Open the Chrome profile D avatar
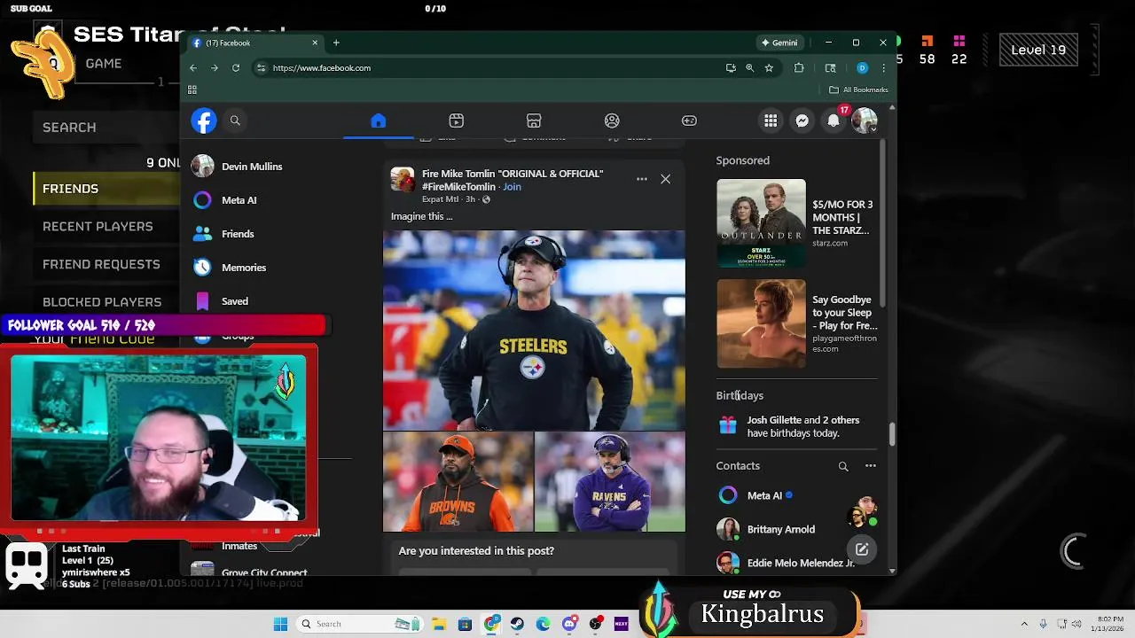Image resolution: width=1135 pixels, height=638 pixels. (862, 67)
